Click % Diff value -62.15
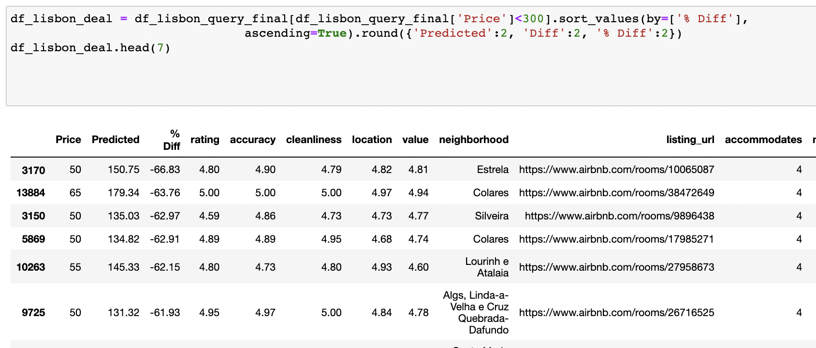816x348 pixels. (x=165, y=267)
